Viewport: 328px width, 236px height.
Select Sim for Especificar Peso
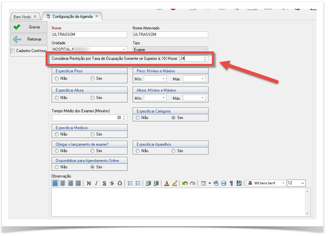pos(92,78)
